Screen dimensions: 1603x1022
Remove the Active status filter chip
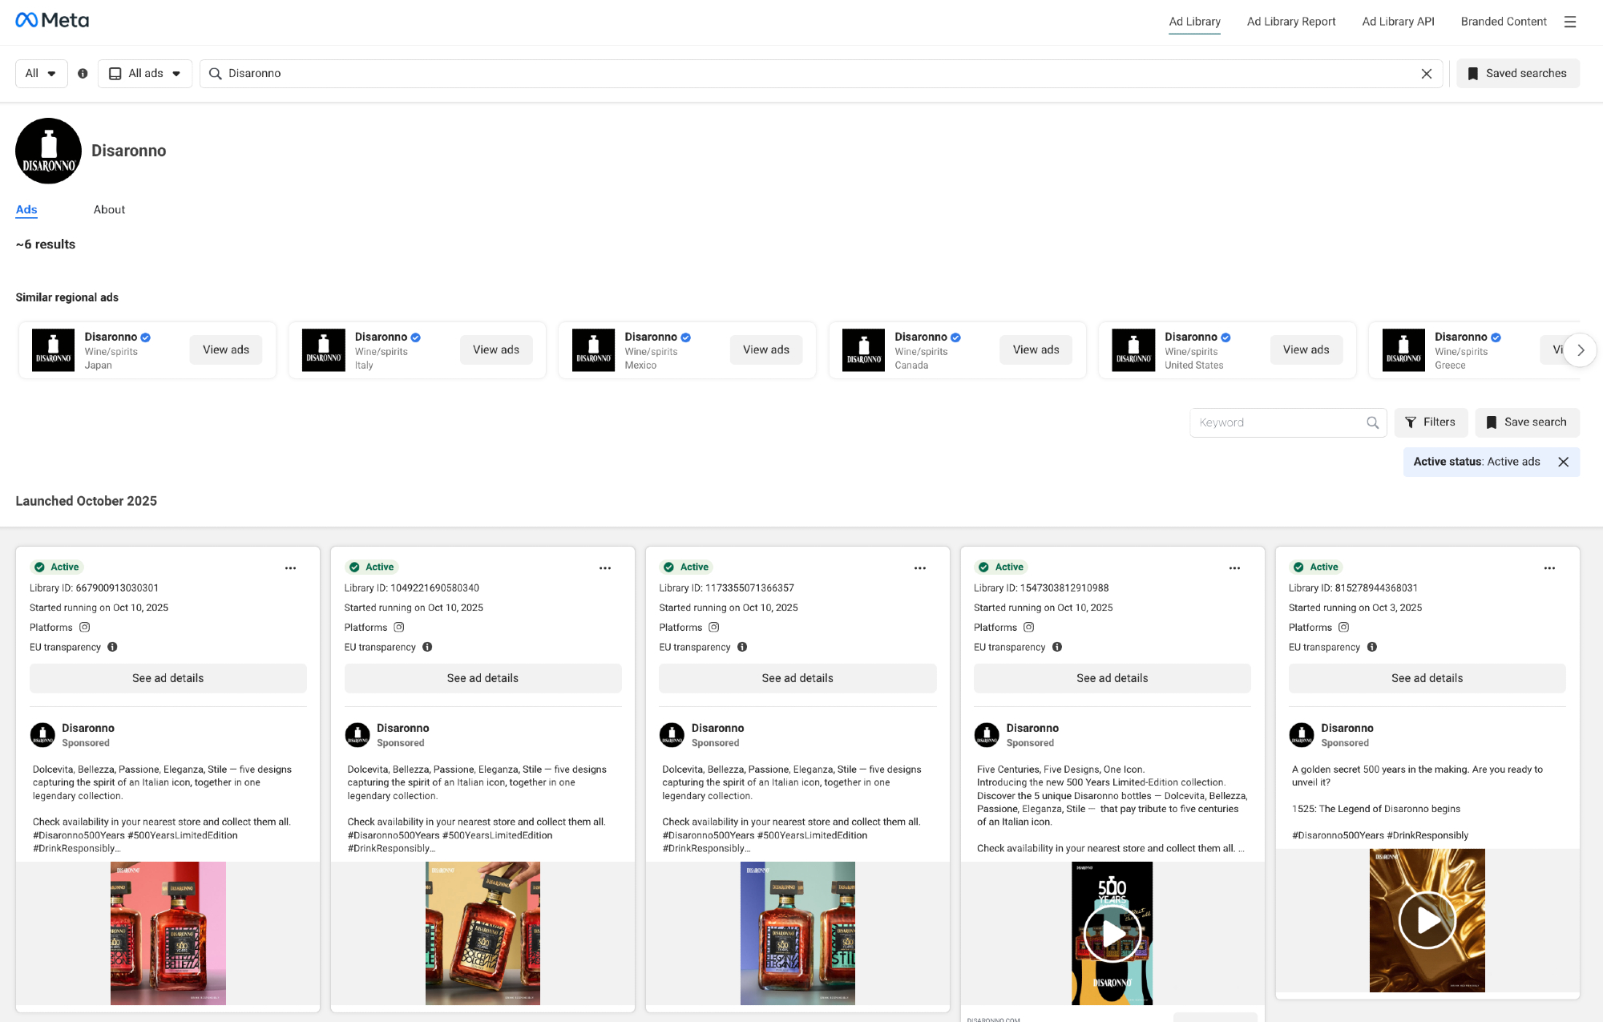coord(1563,463)
